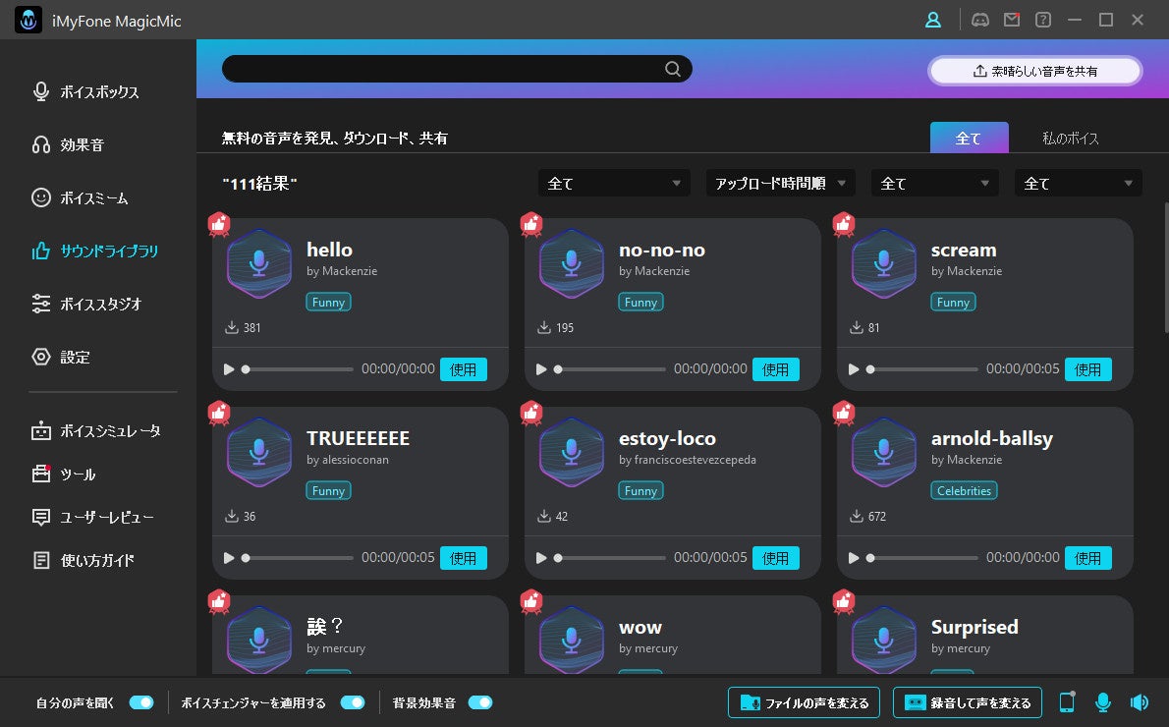Play the estoy-loco sound

coord(541,558)
